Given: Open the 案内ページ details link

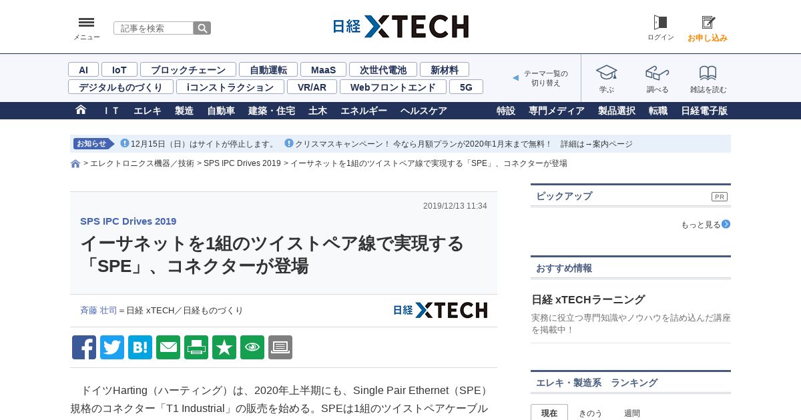Looking at the screenshot, I should point(613,144).
